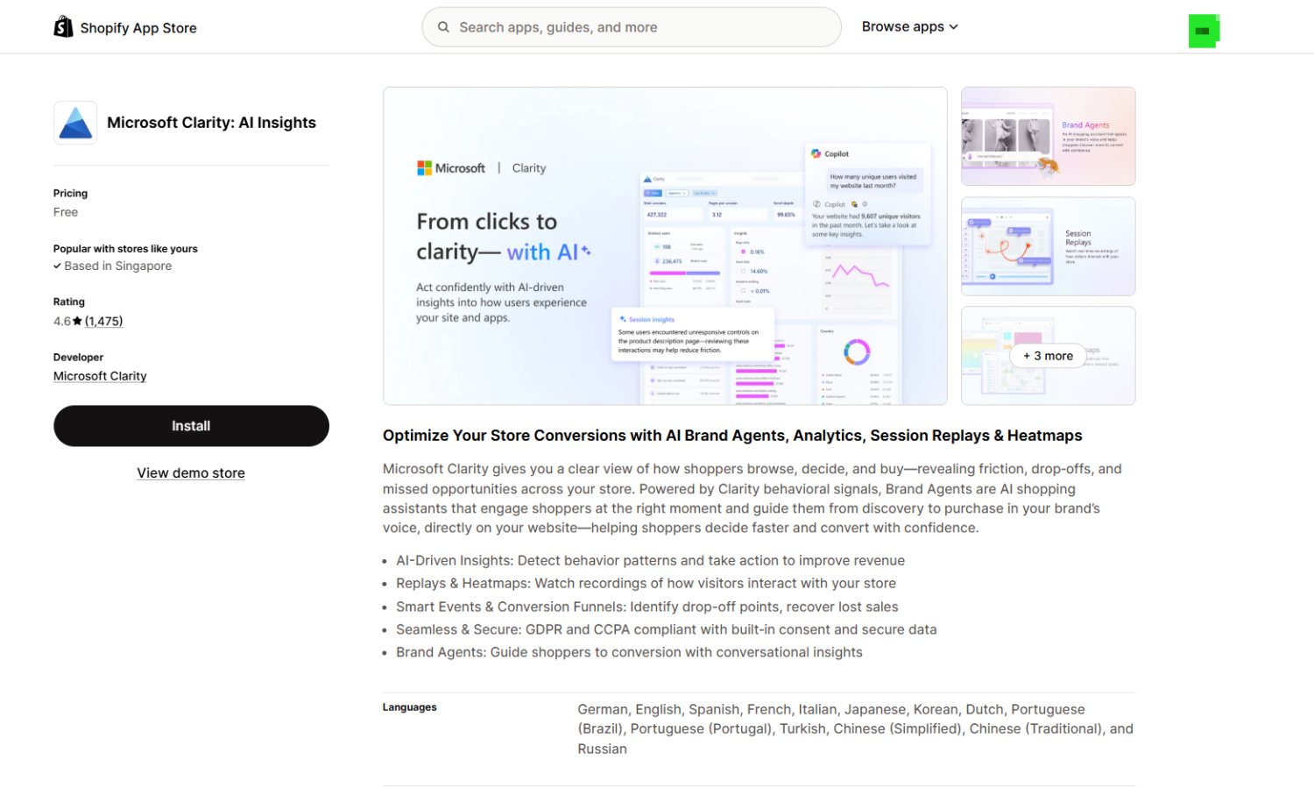The height and width of the screenshot is (788, 1314).
Task: Click the Smart Events & Conversion Funnels bullet
Action: pyautogui.click(x=646, y=607)
